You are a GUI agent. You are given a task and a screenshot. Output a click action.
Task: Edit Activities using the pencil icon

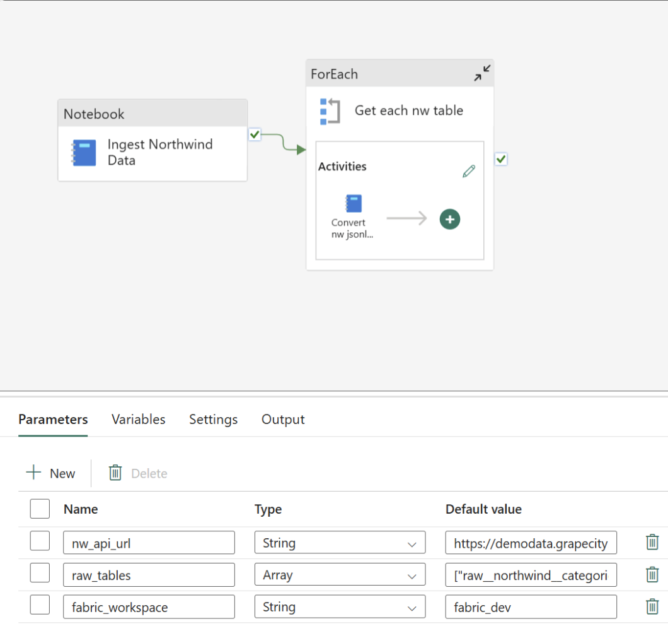click(x=468, y=170)
